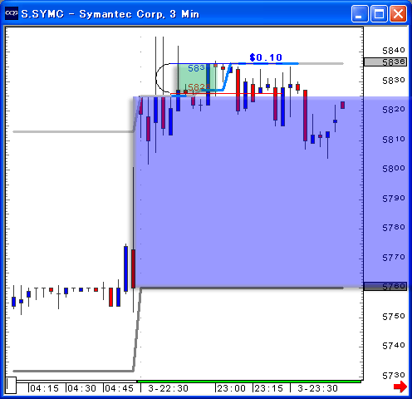Click the $0.10 annotation label

(266, 57)
